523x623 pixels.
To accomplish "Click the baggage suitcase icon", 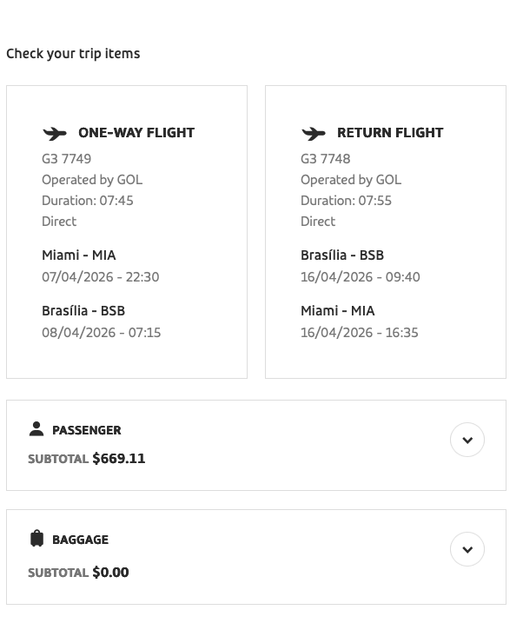I will click(36, 539).
